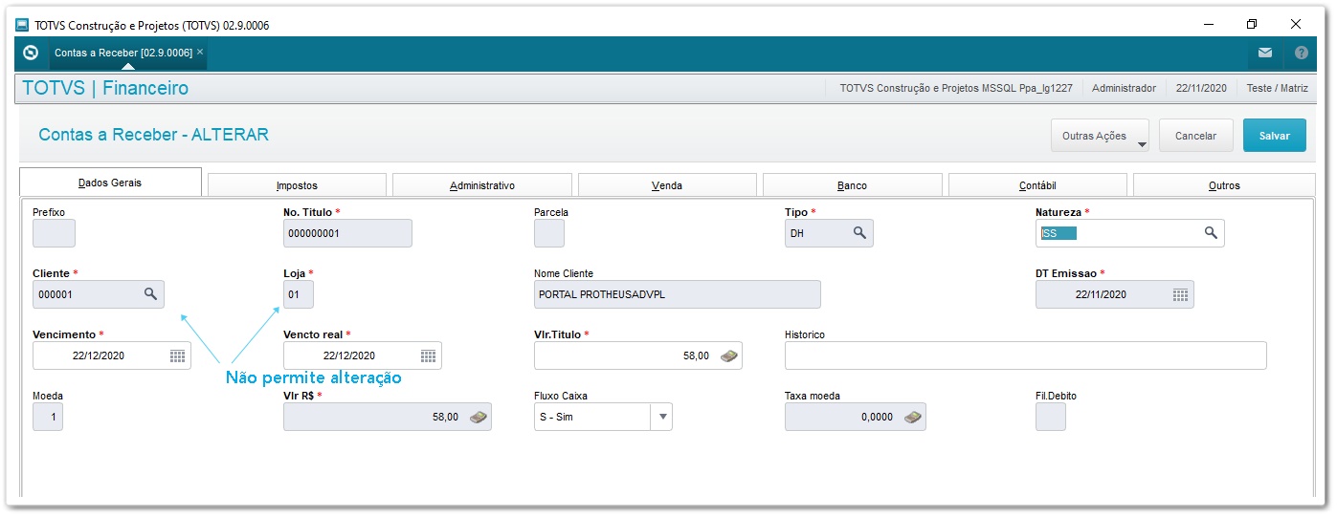Screen dimensions: 1337x517
Task: Click the Moeda field
Action: (x=48, y=417)
